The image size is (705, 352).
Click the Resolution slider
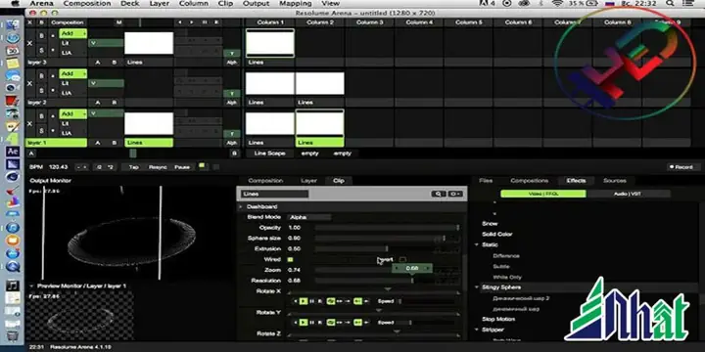point(387,281)
